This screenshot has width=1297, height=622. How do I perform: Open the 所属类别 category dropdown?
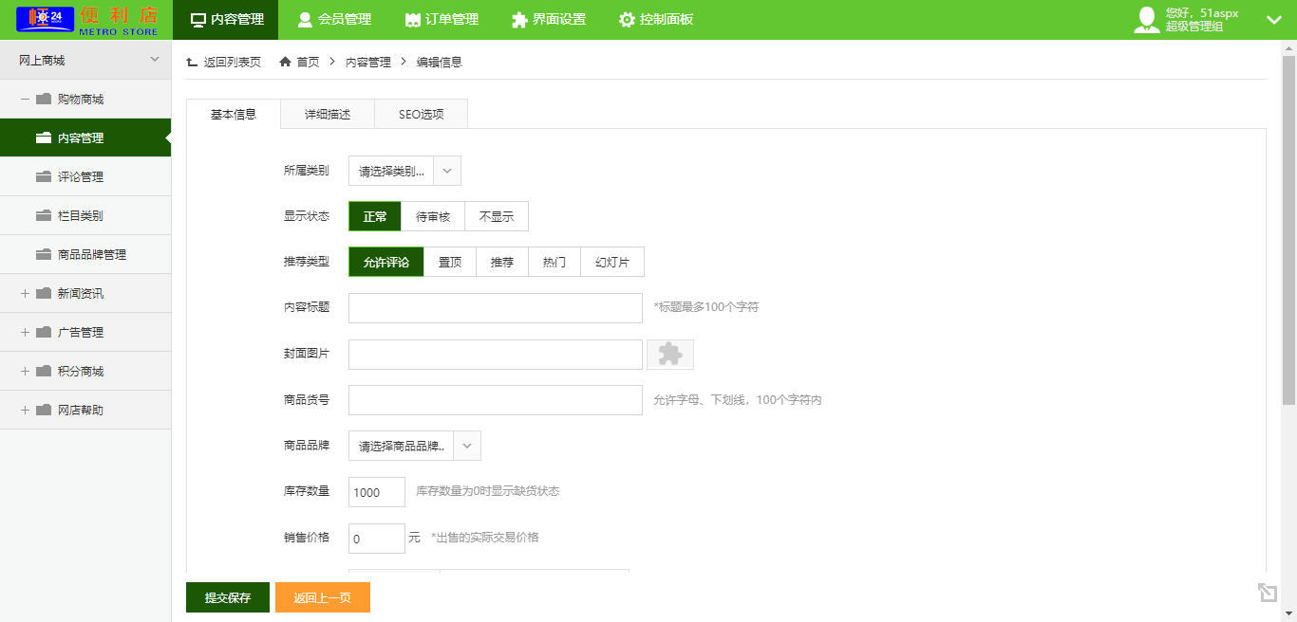click(x=404, y=172)
